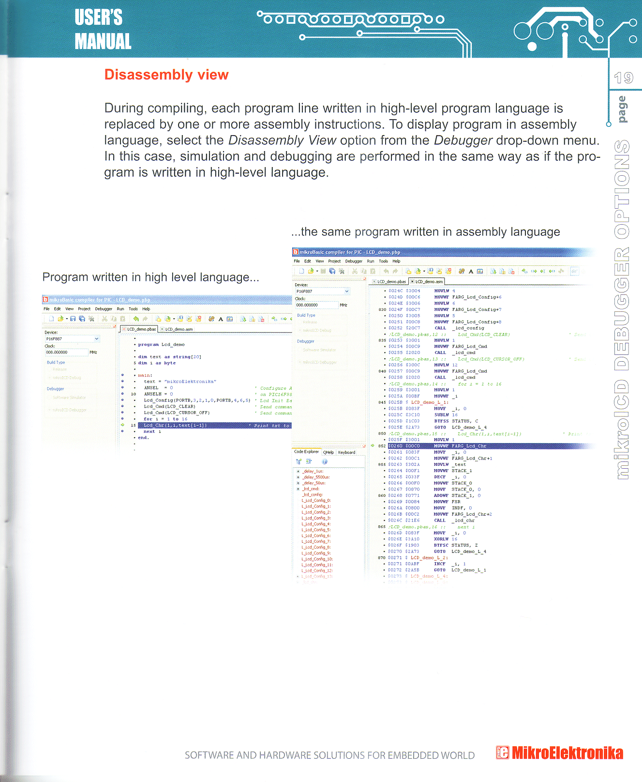
Task: Expand _delay_50us node in Code Explorer
Action: 298,483
